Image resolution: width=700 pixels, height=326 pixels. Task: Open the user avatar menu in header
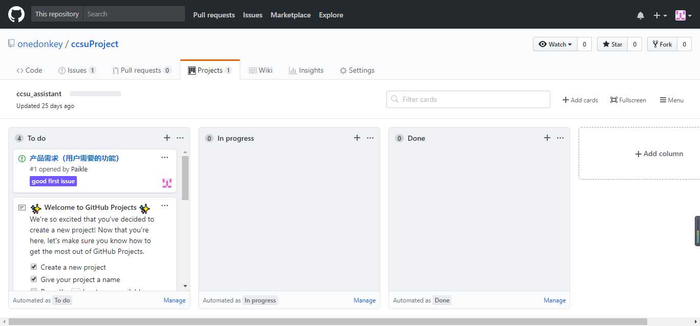pyautogui.click(x=684, y=15)
